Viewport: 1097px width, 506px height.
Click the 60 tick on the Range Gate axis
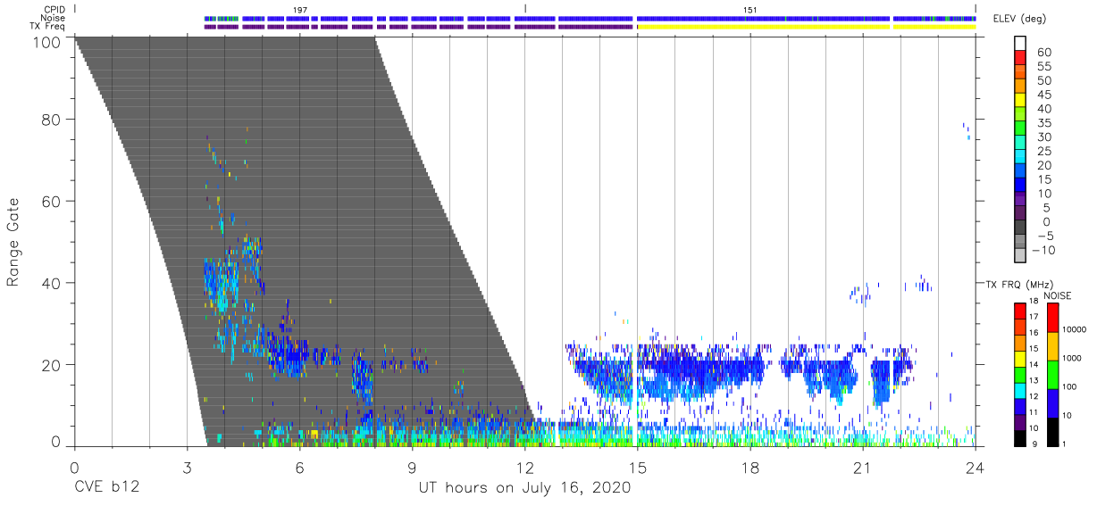52,201
